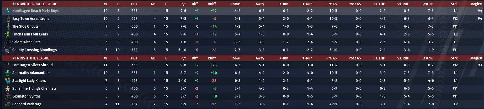Click the Salem Witch Hats hat logo
484x109 pixels.
tap(8, 42)
